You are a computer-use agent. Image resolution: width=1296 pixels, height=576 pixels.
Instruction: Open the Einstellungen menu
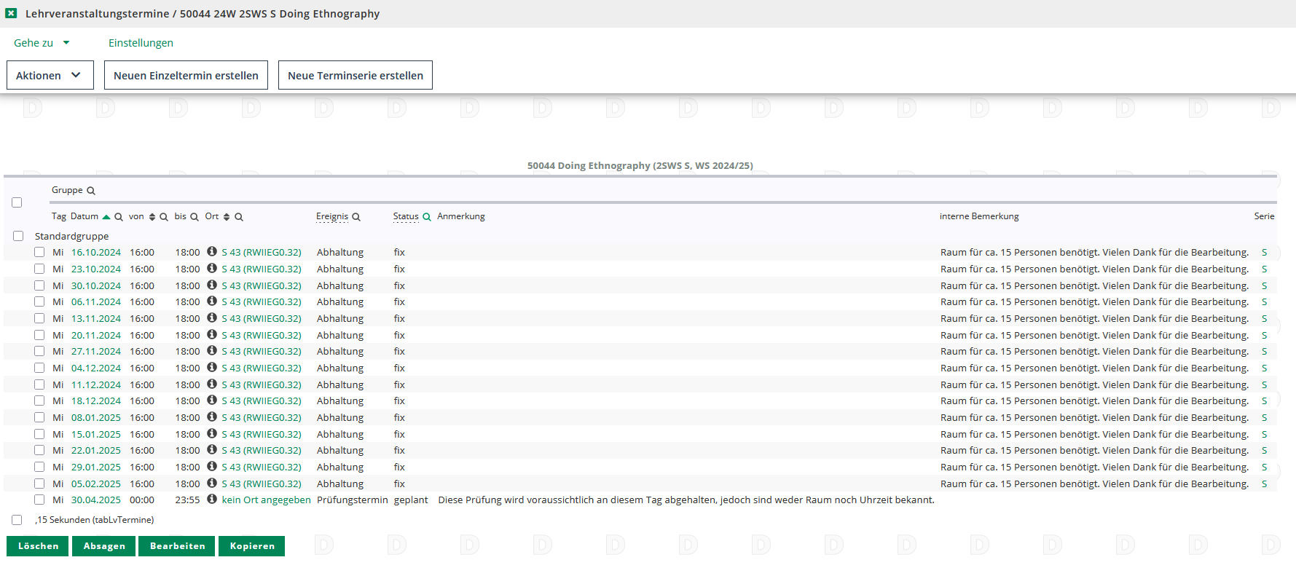(x=141, y=43)
